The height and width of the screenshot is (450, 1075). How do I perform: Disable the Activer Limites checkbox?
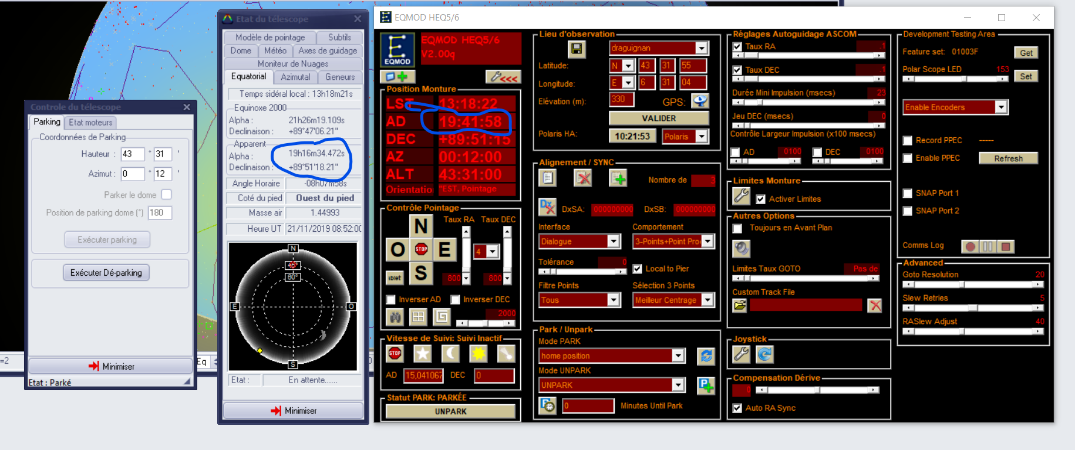pos(761,199)
